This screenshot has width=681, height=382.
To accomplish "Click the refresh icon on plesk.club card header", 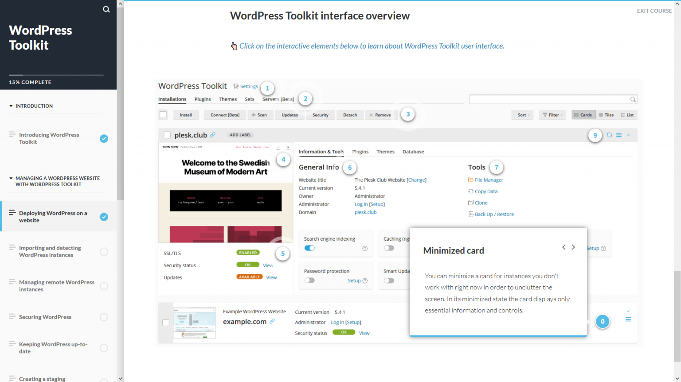I will (x=609, y=135).
